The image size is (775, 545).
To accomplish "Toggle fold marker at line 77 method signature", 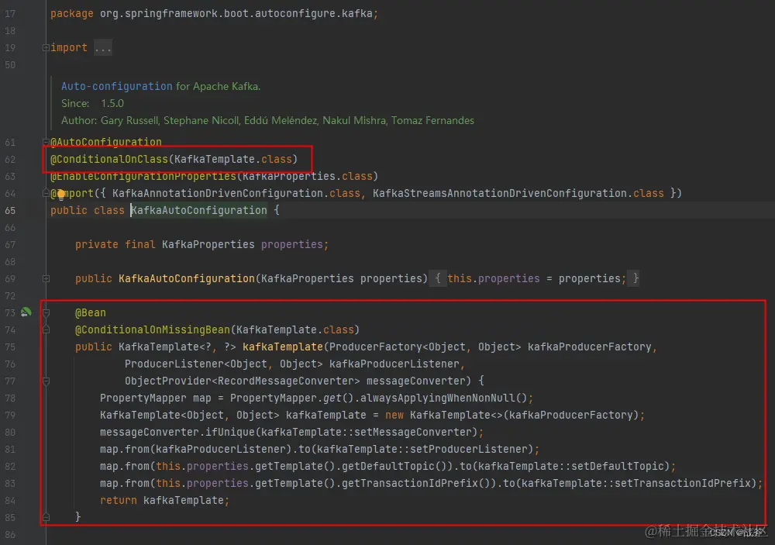I will 46,381.
